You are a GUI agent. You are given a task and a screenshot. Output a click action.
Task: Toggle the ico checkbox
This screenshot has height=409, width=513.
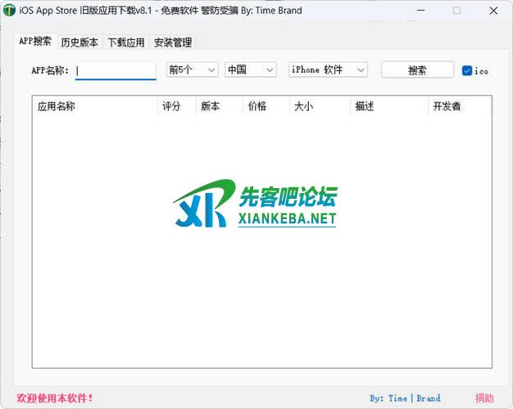(467, 71)
